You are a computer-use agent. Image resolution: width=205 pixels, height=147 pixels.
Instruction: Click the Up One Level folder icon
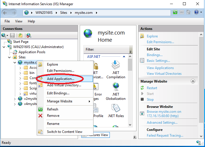(20, 35)
